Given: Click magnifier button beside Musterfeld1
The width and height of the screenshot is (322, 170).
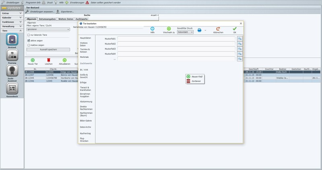Looking at the screenshot, I should pos(239,39).
